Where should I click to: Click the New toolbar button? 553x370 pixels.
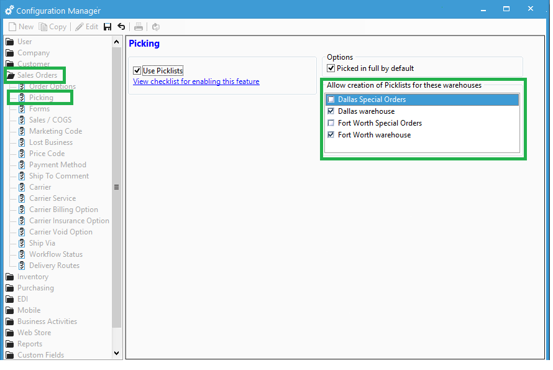(21, 27)
